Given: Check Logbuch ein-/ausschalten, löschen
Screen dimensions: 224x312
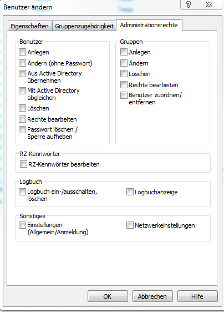Looking at the screenshot, I should coord(22,192).
